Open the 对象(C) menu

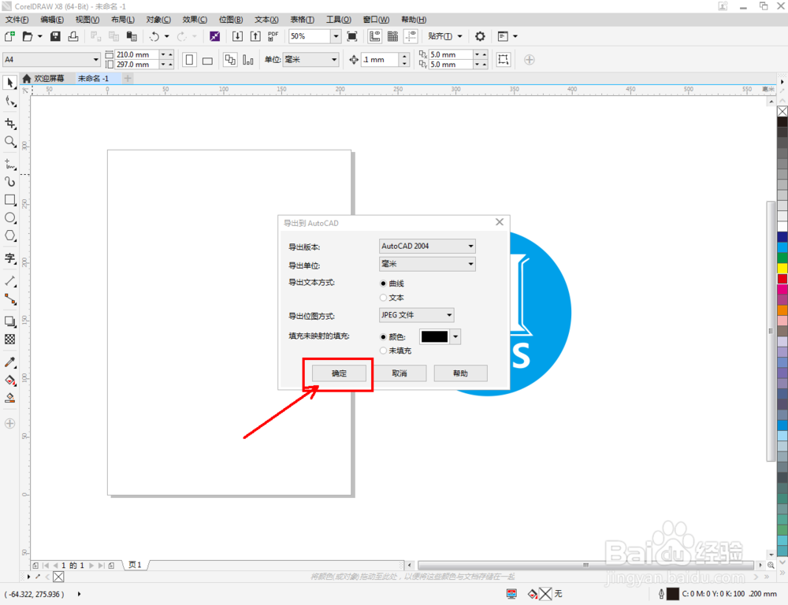click(x=158, y=20)
